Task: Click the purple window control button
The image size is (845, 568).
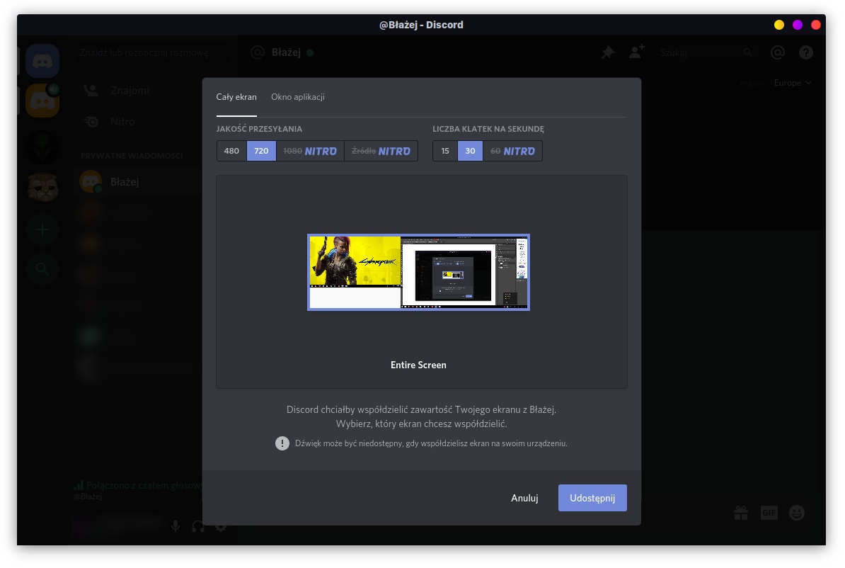Action: pos(798,25)
